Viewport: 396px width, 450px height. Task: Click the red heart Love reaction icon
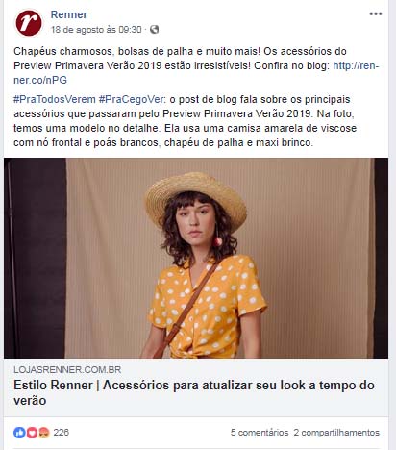[32, 433]
